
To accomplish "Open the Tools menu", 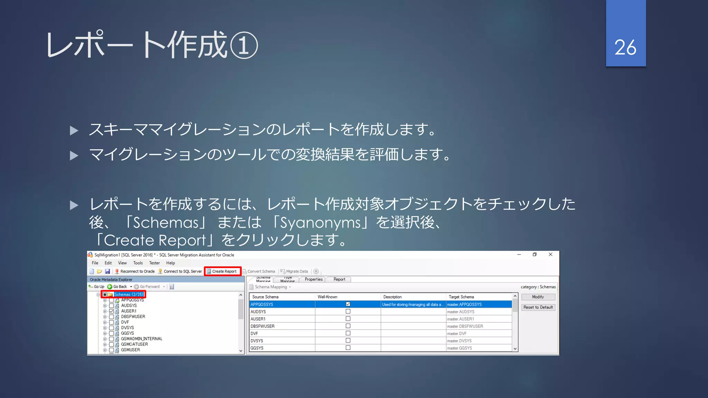I will point(138,263).
